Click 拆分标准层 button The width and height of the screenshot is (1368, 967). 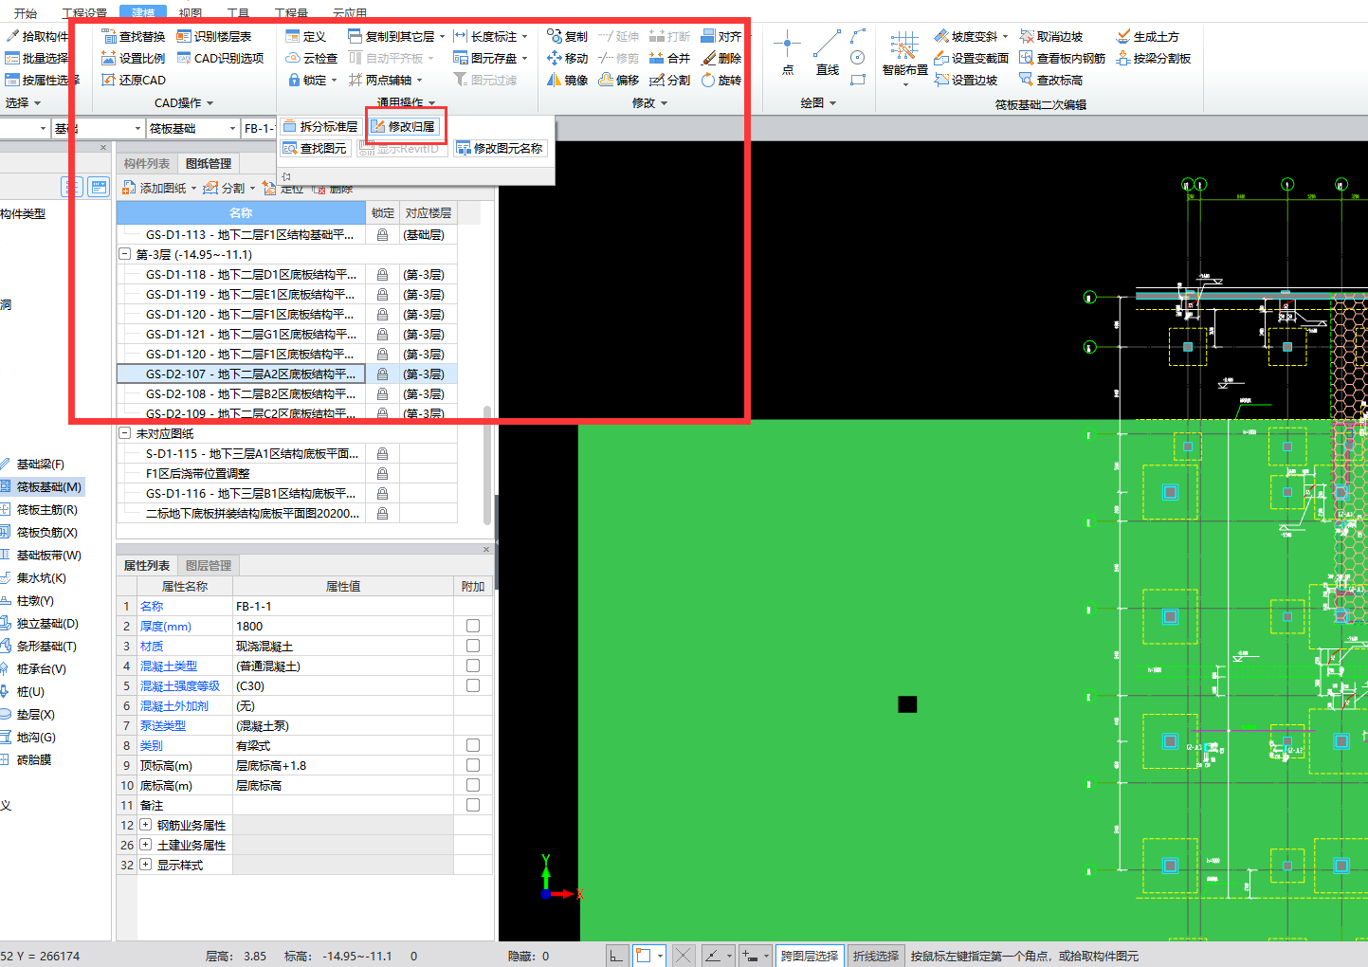click(x=320, y=126)
